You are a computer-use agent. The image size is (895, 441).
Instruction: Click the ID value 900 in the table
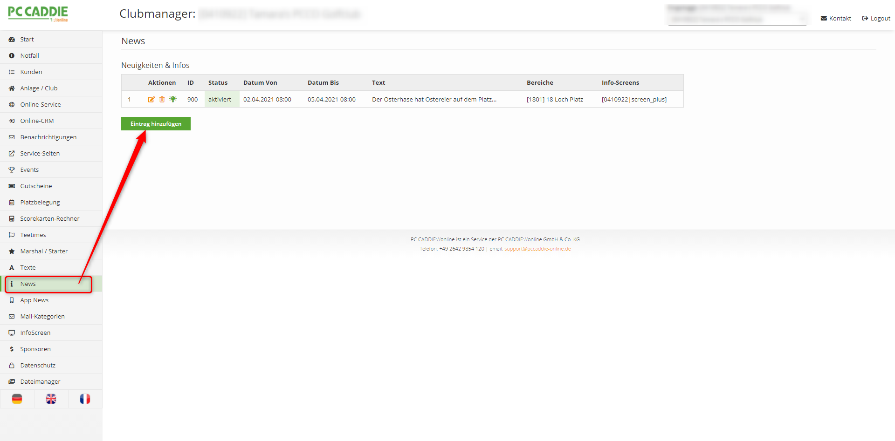193,100
